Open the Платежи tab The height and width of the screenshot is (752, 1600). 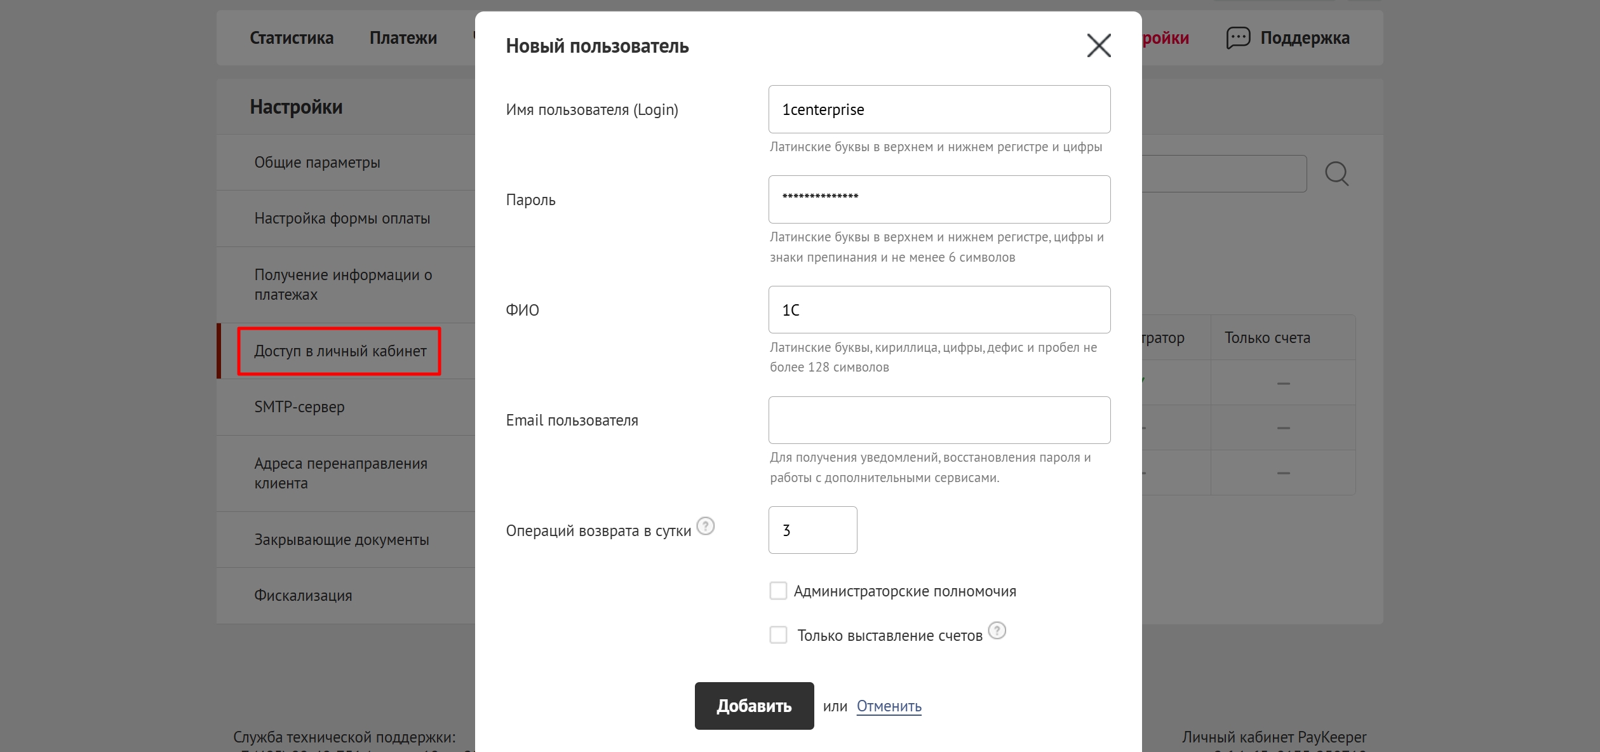point(403,38)
